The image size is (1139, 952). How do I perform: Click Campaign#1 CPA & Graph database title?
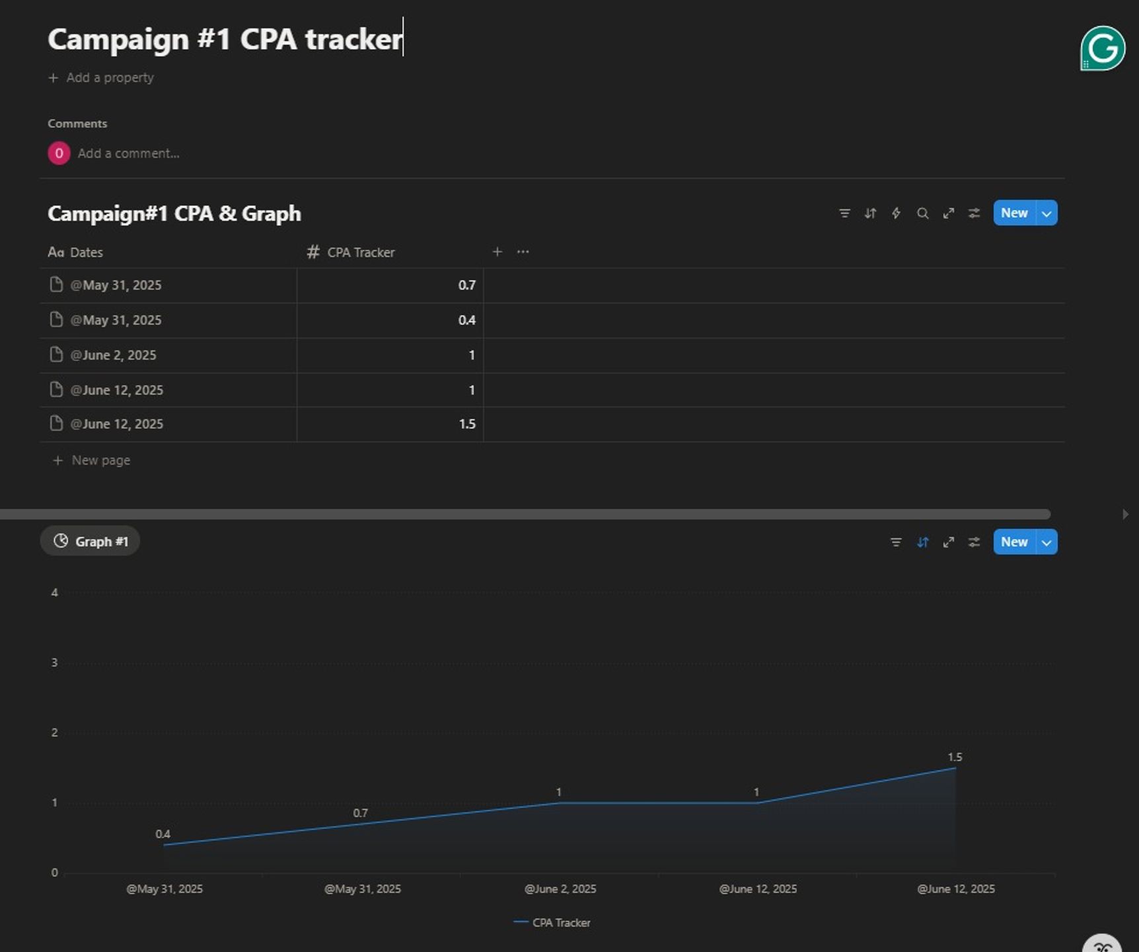[x=174, y=214]
